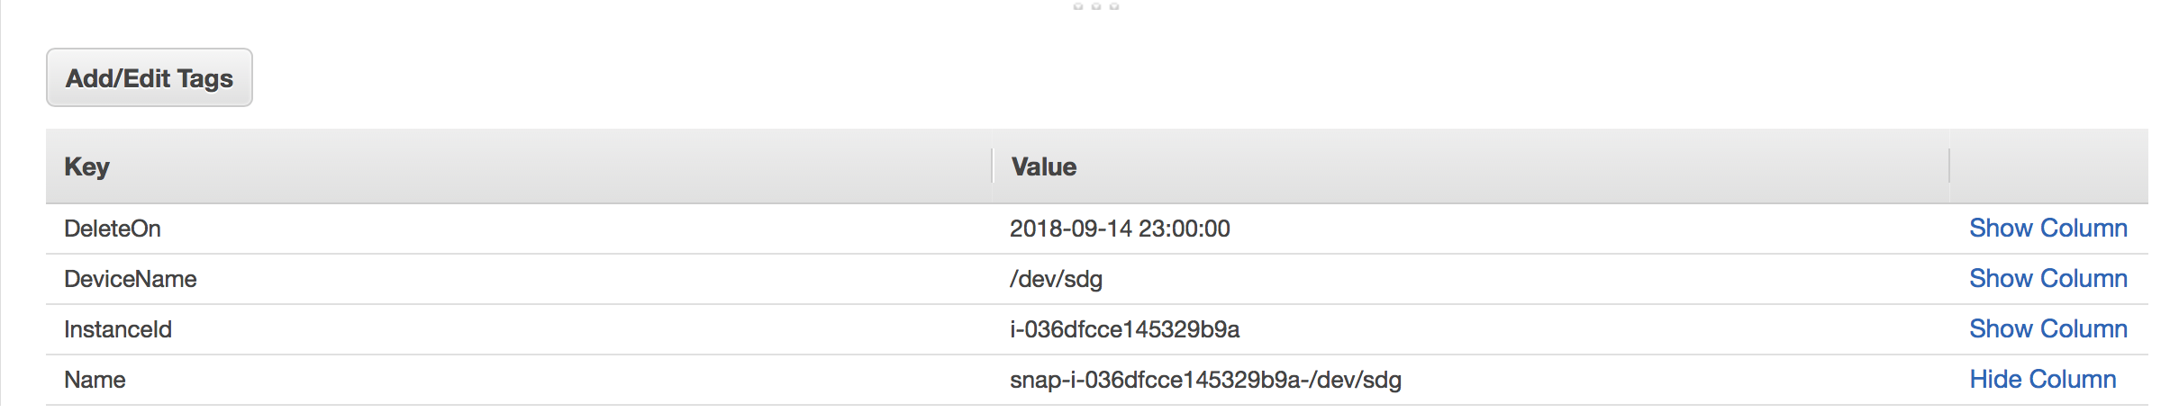Grab the three-dot panel resize handle
Screen dimensions: 2179x413
pos(1095,6)
